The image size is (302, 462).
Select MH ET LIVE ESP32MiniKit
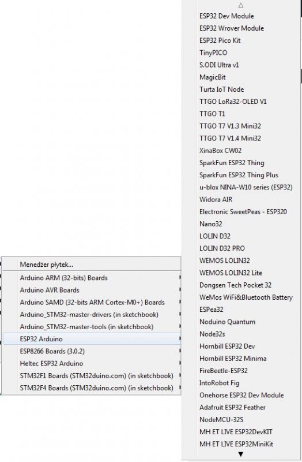pos(241,444)
